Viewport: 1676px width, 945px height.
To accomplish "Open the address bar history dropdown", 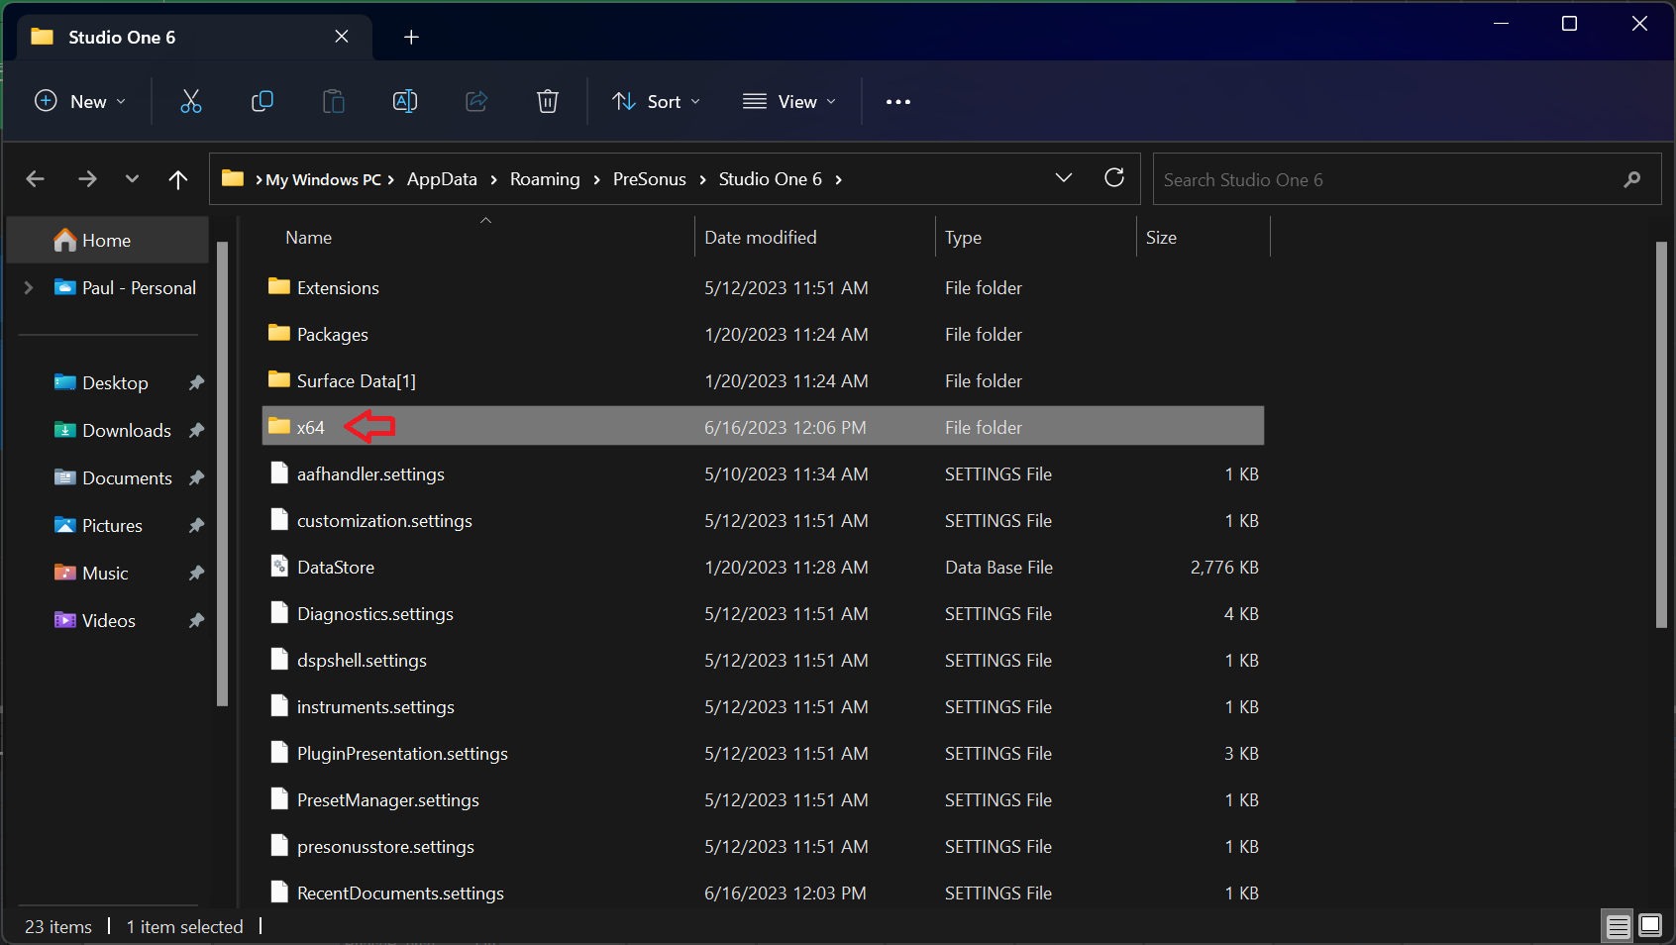I will (x=1064, y=178).
